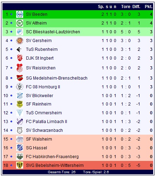This screenshot has width=157, height=176.
Task: Click the Pkt. column header
Action: (x=149, y=7)
